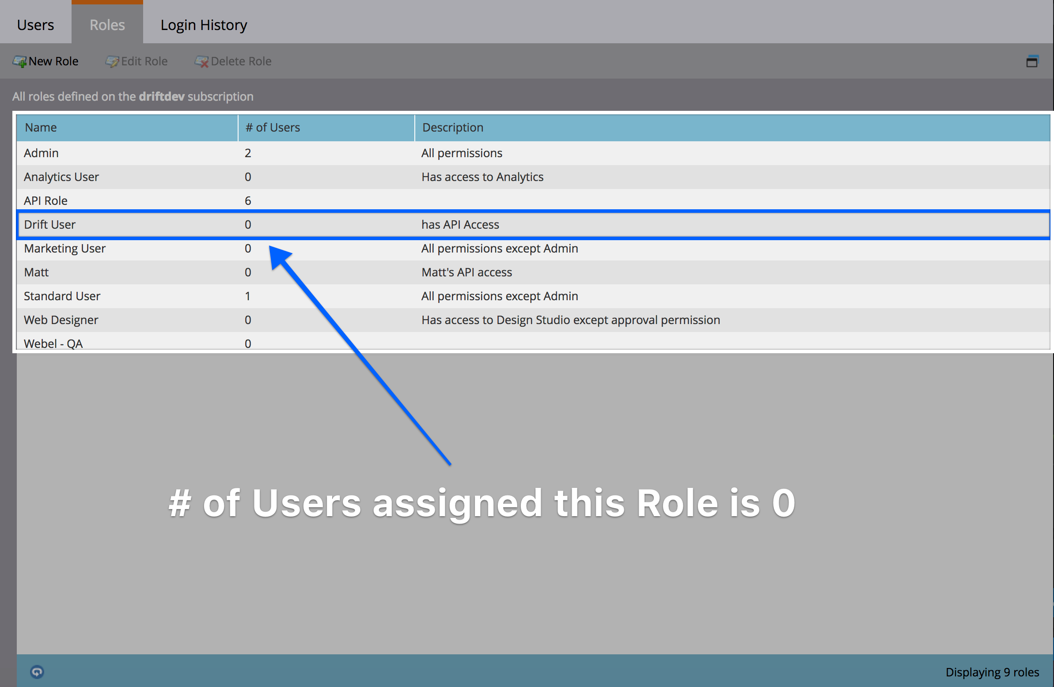This screenshot has width=1054, height=687.
Task: Click the Edit Role button
Action: [136, 61]
